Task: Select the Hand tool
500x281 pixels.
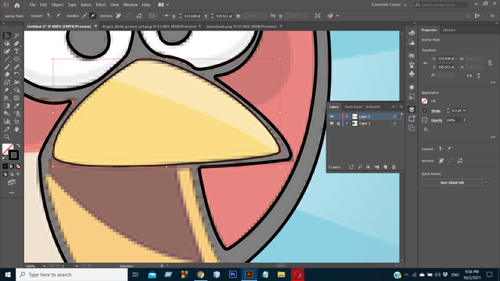Action: (16, 130)
